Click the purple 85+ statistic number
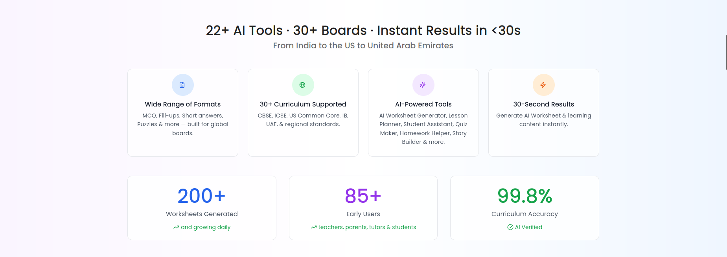This screenshot has width=727, height=257. [x=363, y=196]
